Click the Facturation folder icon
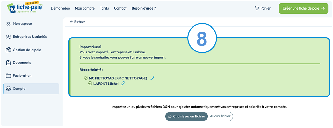 (x=8, y=76)
